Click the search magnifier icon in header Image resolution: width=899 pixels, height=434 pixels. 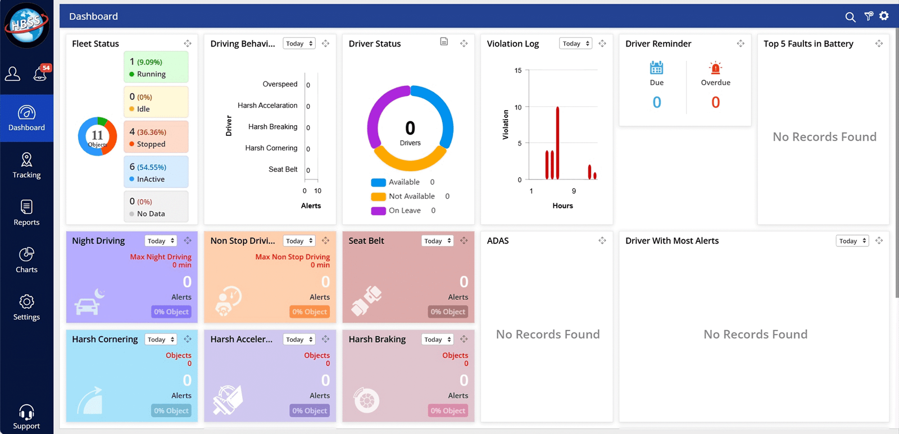850,17
